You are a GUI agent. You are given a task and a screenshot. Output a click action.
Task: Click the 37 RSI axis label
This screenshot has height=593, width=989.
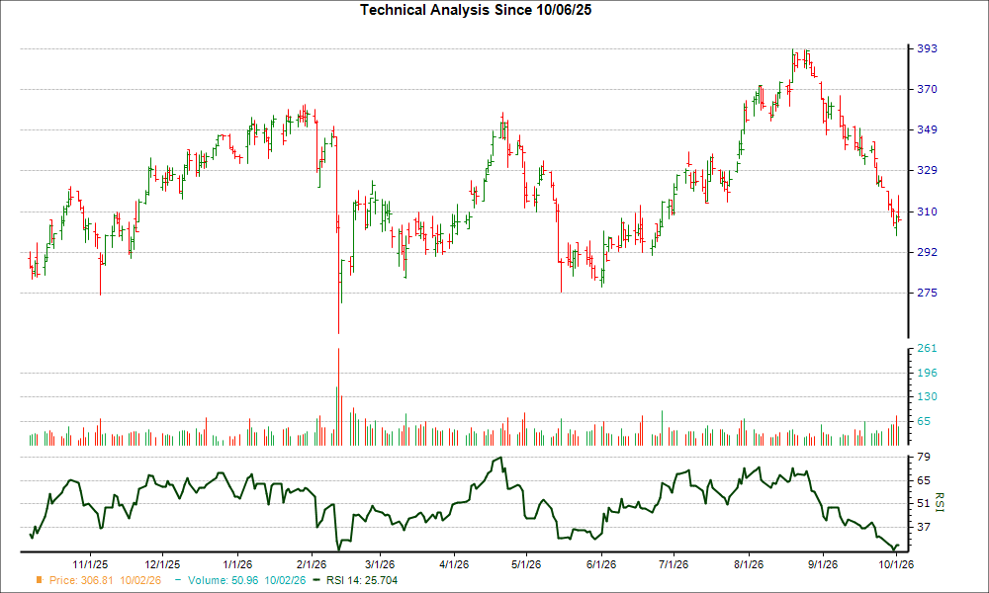(924, 528)
